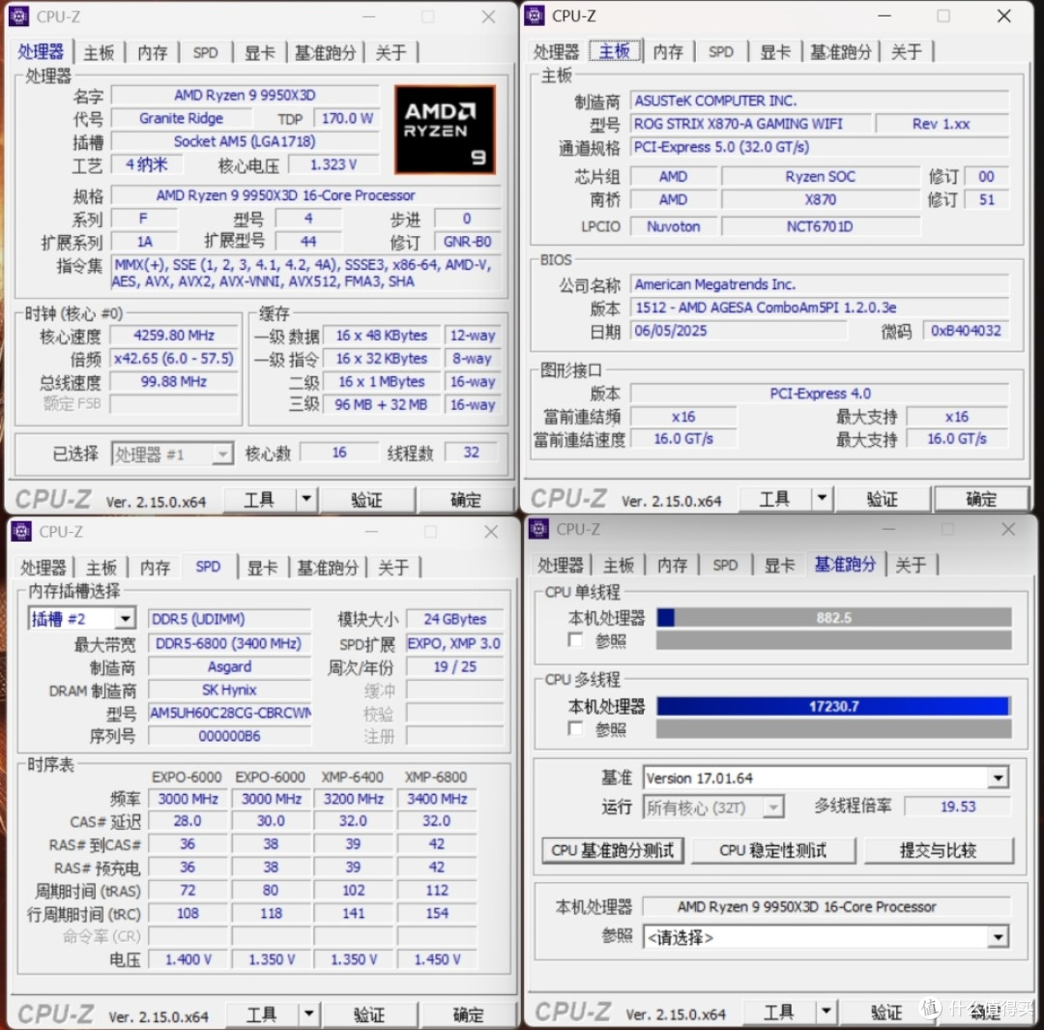This screenshot has height=1030, width=1044.
Task: Open the 处理器 #1 selection dropdown
Action: (x=172, y=455)
